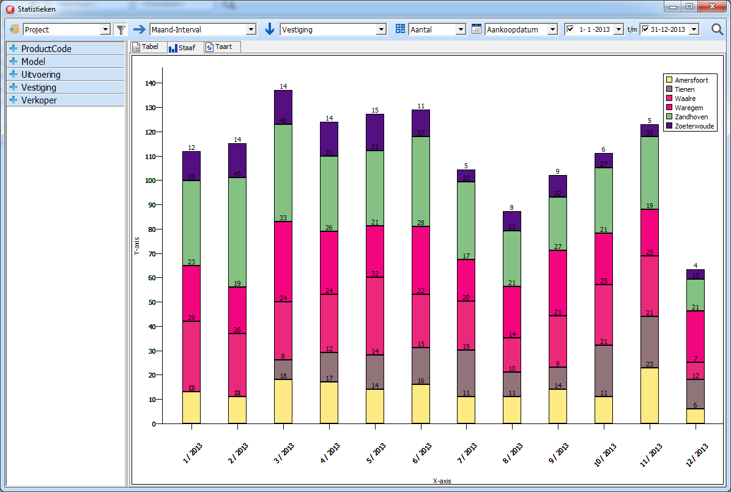731x492 pixels.
Task: Open the Vestiging grouping dropdown
Action: point(381,29)
